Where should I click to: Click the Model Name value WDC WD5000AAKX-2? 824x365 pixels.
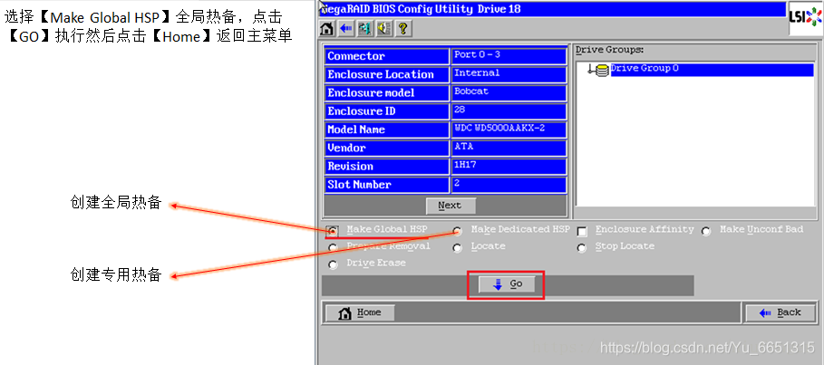click(x=509, y=130)
